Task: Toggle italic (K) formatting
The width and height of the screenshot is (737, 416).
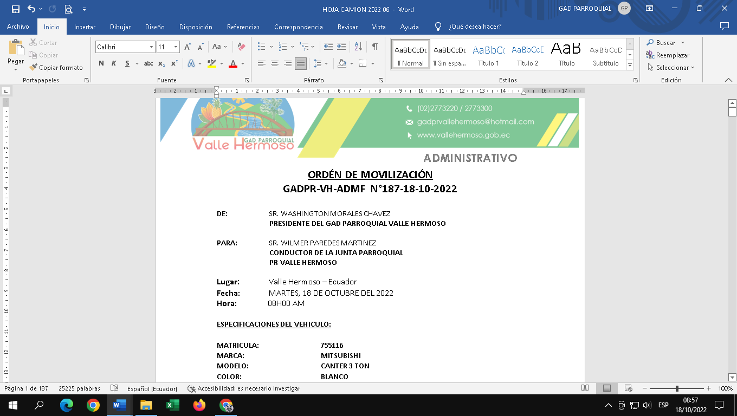Action: pyautogui.click(x=114, y=63)
